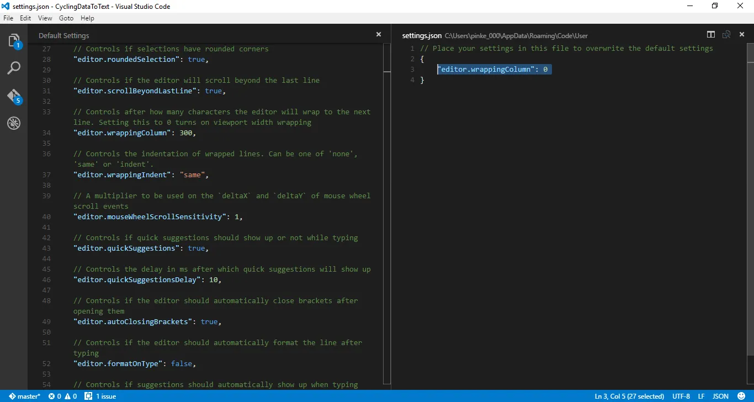Select the master branch indicator
The height and width of the screenshot is (402, 754).
point(24,396)
